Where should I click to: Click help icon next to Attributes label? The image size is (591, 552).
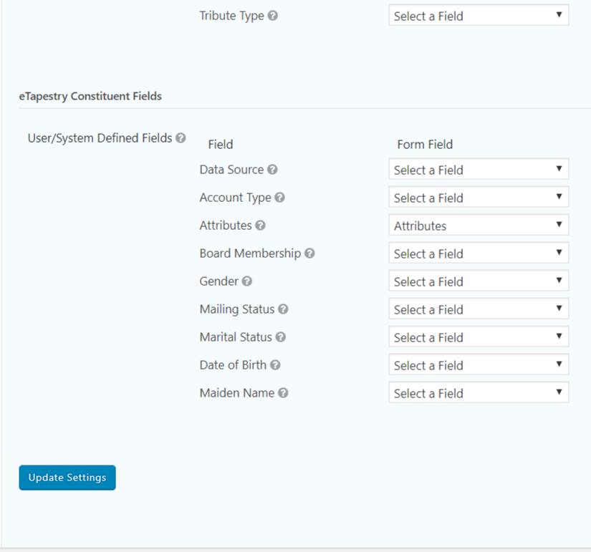pyautogui.click(x=261, y=226)
